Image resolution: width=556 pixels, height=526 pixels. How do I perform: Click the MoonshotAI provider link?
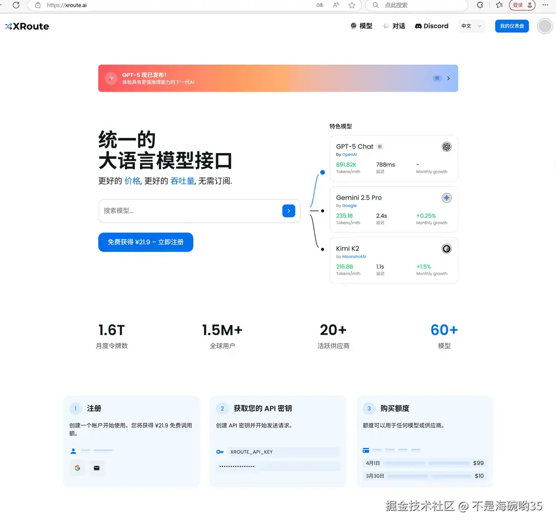(354, 257)
